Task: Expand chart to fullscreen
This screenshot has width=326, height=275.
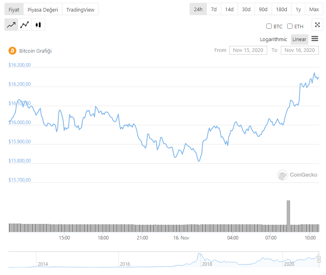Action: (317, 25)
